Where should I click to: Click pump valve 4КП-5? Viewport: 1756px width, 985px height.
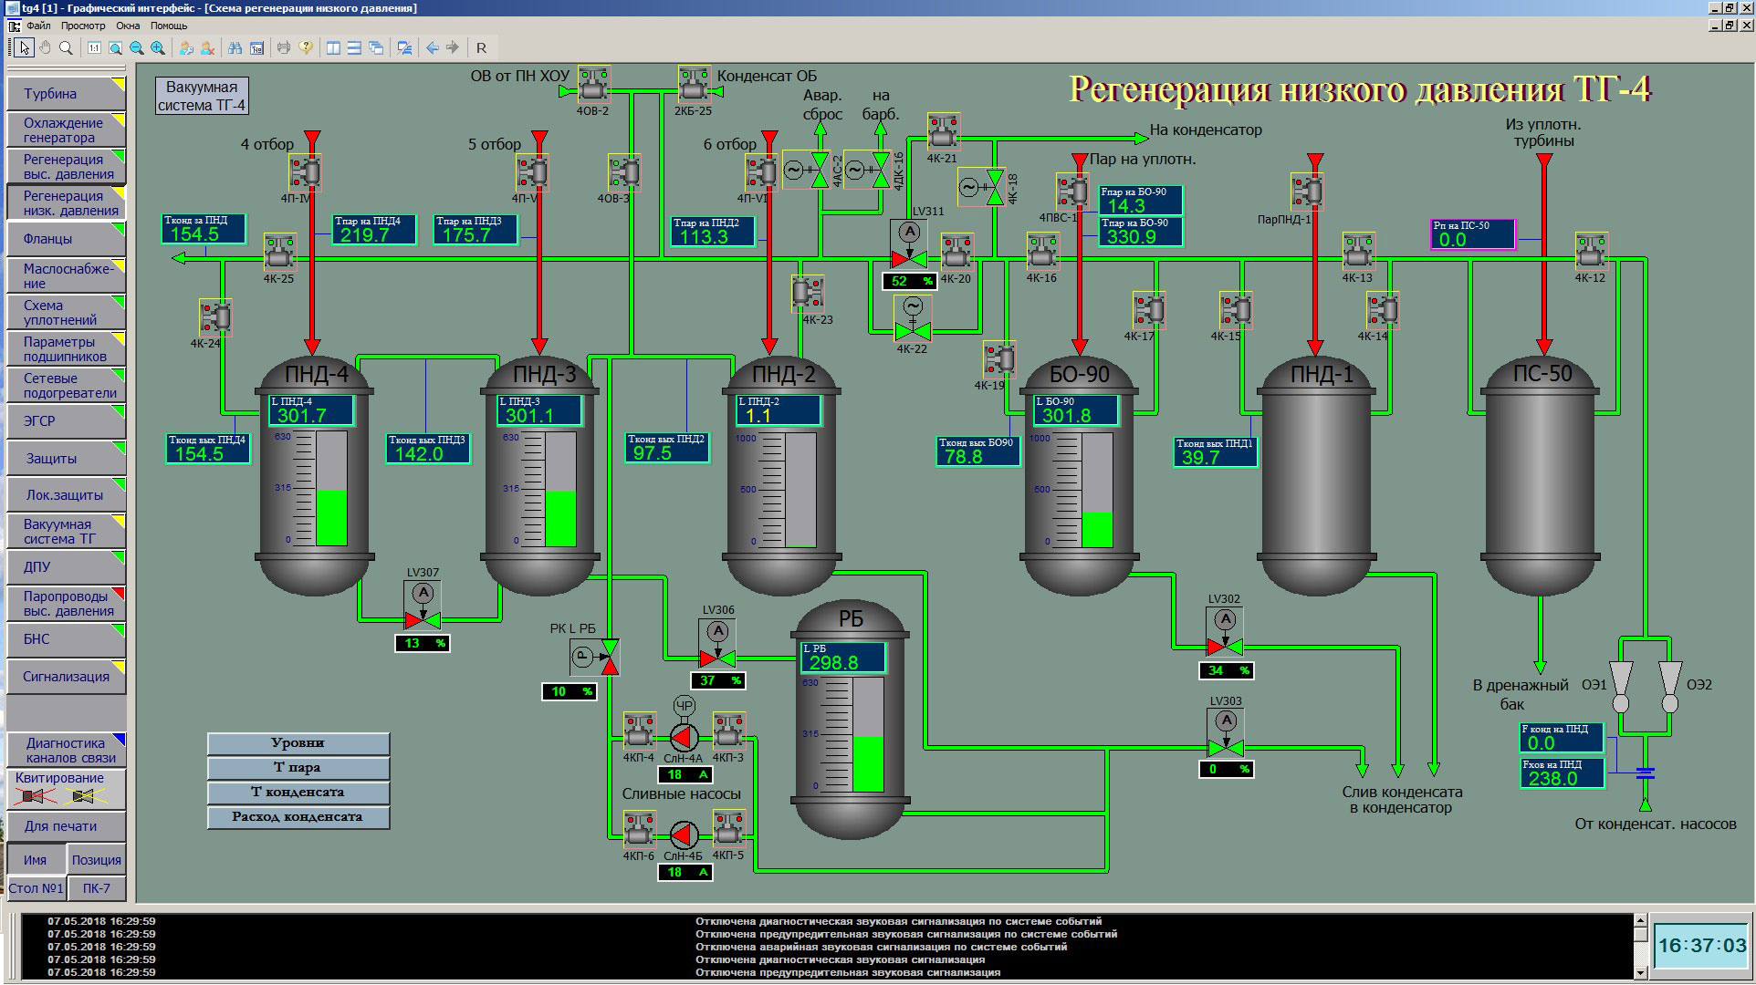click(x=728, y=828)
